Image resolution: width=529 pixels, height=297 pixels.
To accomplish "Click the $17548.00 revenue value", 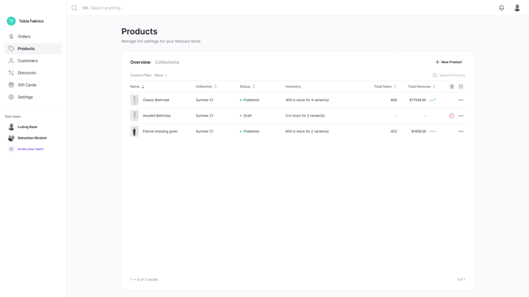I will click(418, 100).
